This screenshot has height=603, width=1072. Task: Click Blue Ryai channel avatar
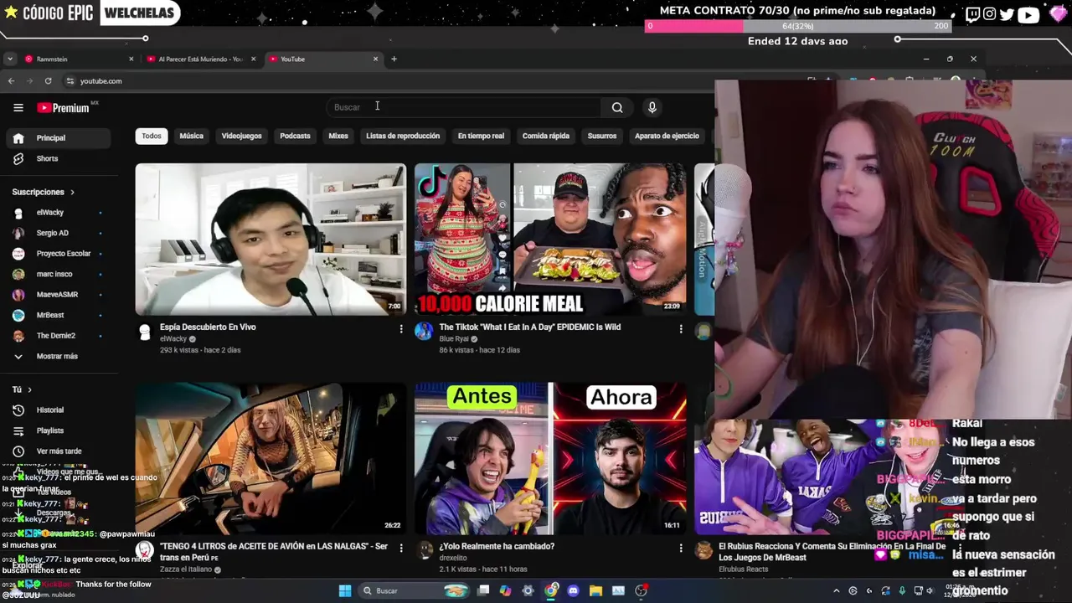point(424,332)
